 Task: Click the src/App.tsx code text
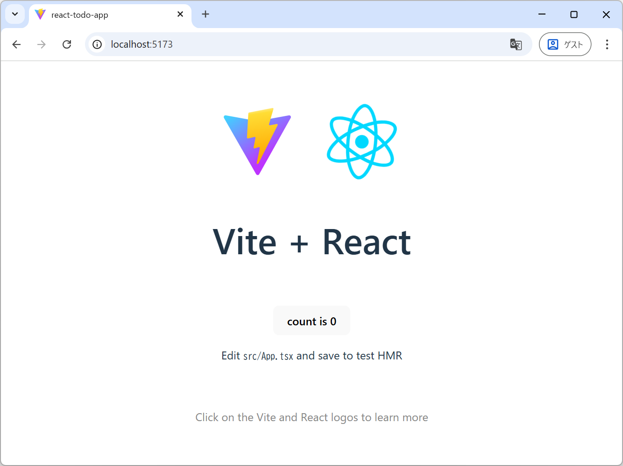pyautogui.click(x=268, y=356)
